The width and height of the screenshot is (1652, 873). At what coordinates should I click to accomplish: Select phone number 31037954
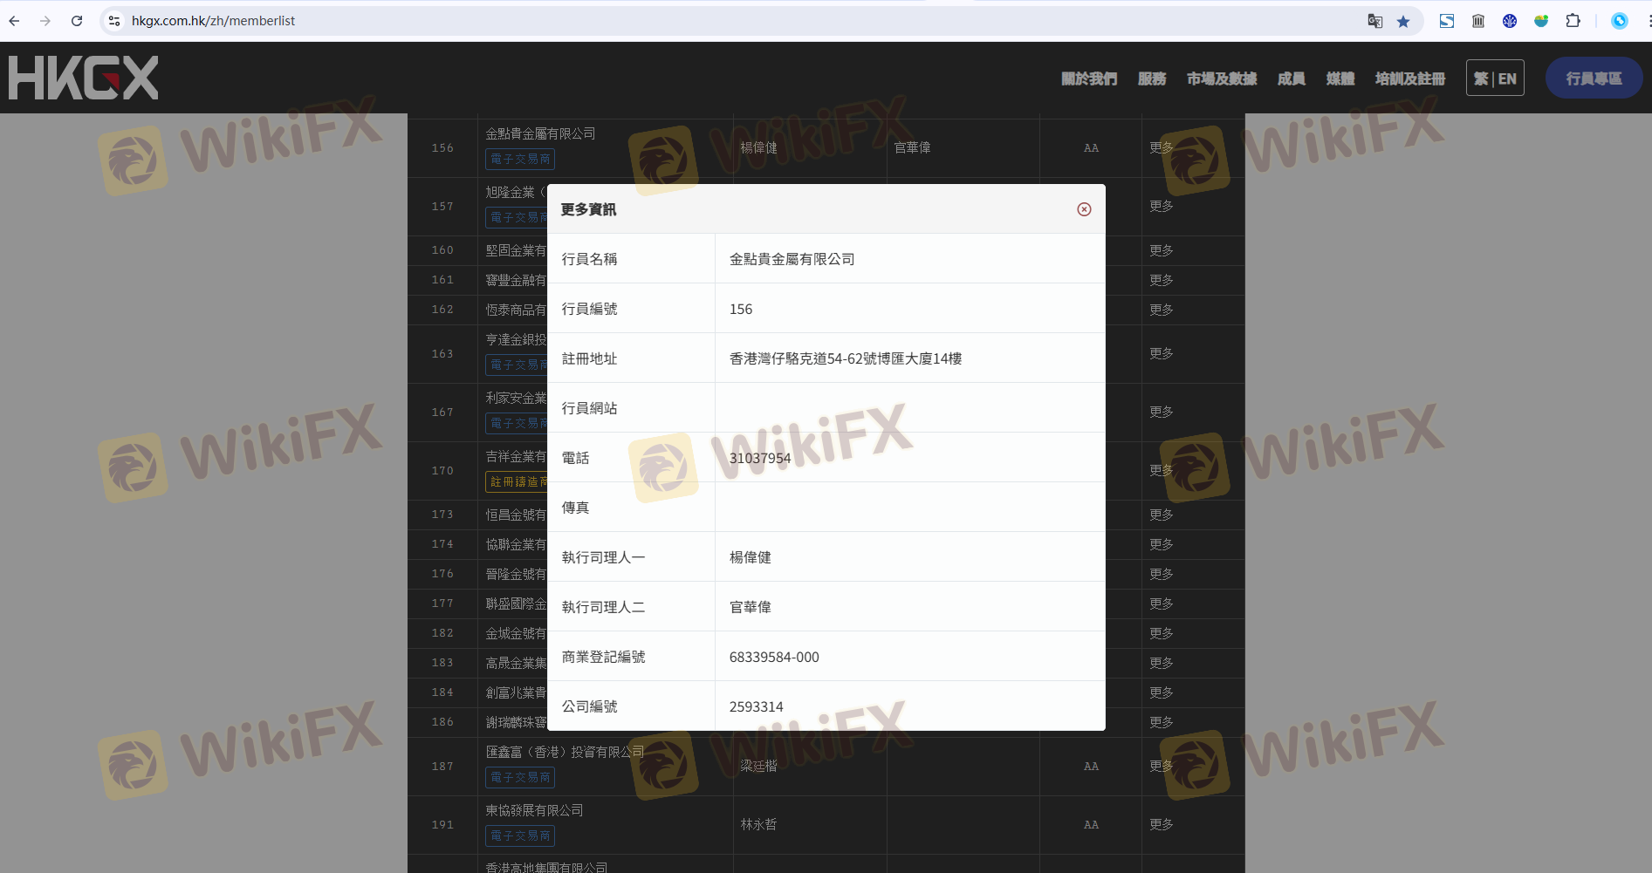[760, 458]
